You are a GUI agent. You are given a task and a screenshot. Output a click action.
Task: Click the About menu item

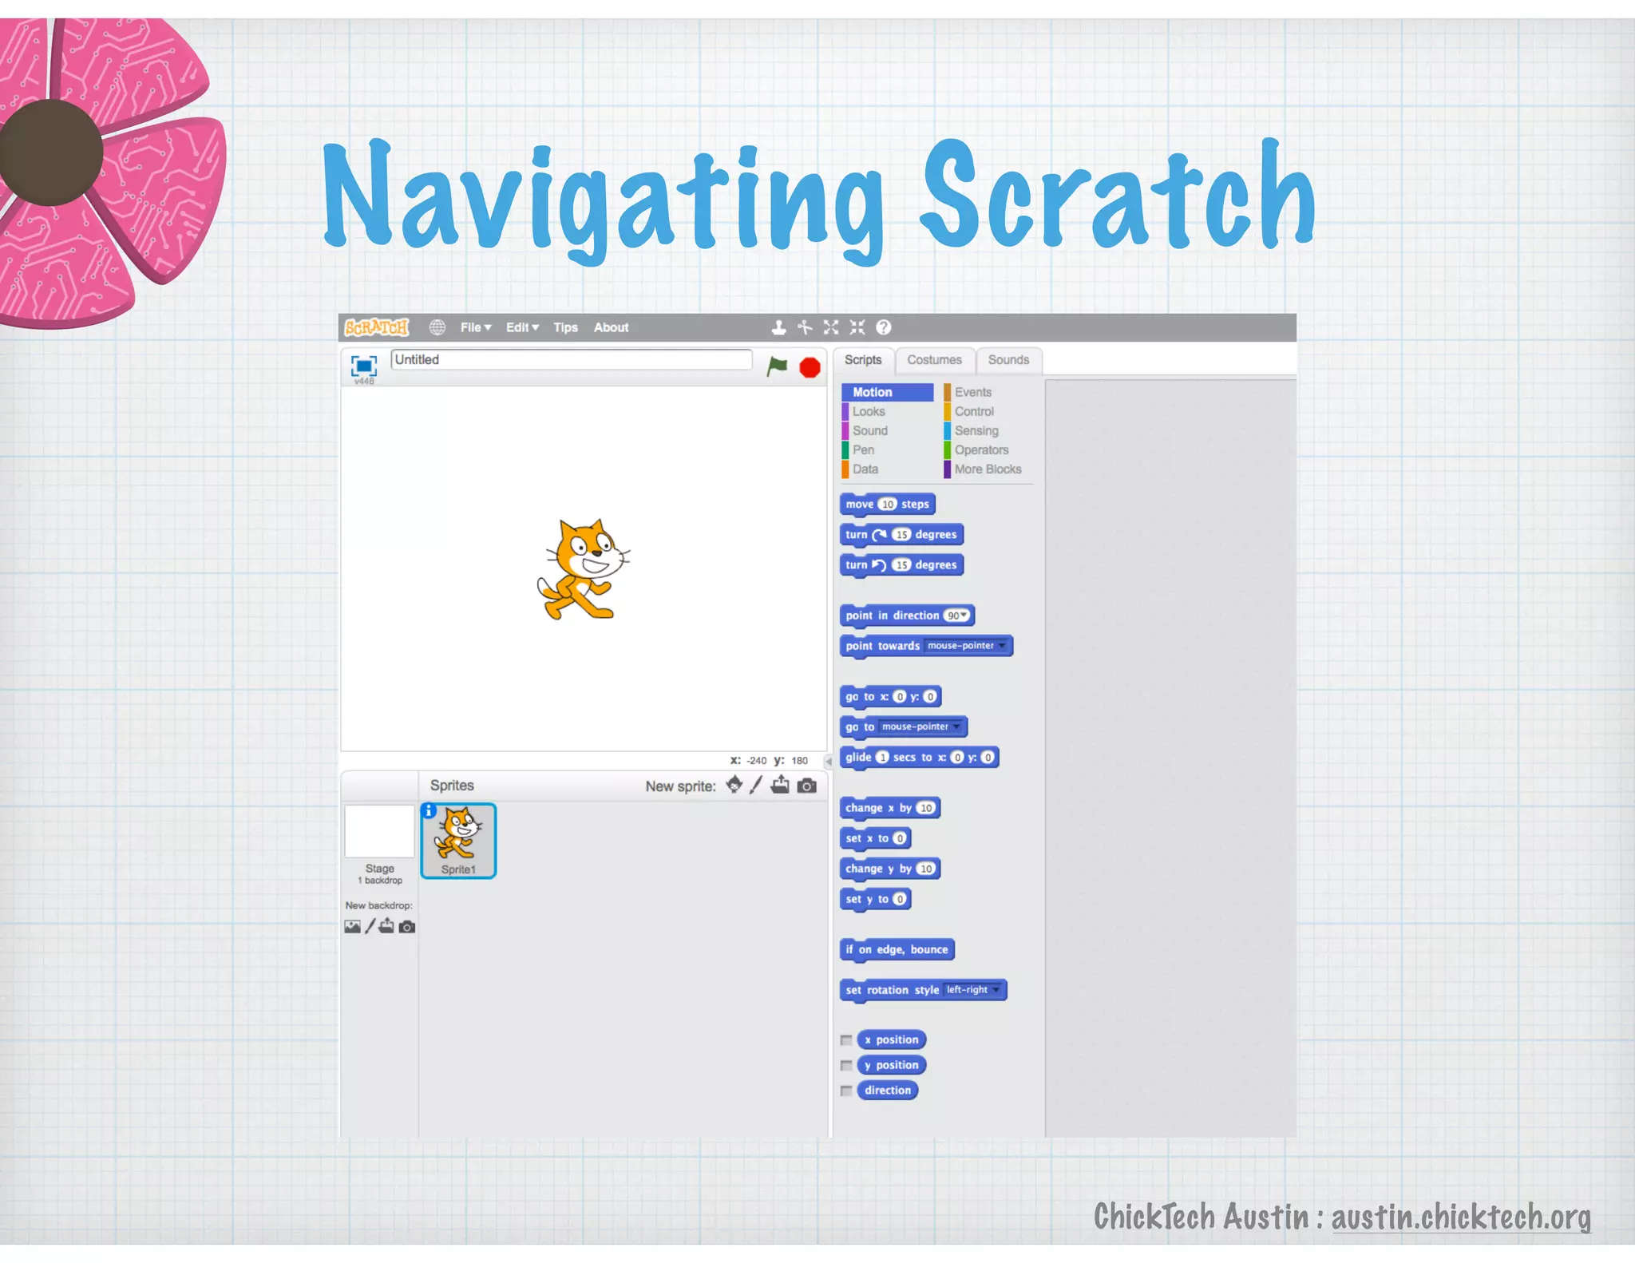(x=611, y=327)
